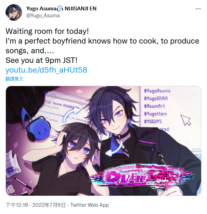Click Yugo Asuma's profile avatar
Image resolution: width=207 pixels, height=214 pixels.
(13, 12)
